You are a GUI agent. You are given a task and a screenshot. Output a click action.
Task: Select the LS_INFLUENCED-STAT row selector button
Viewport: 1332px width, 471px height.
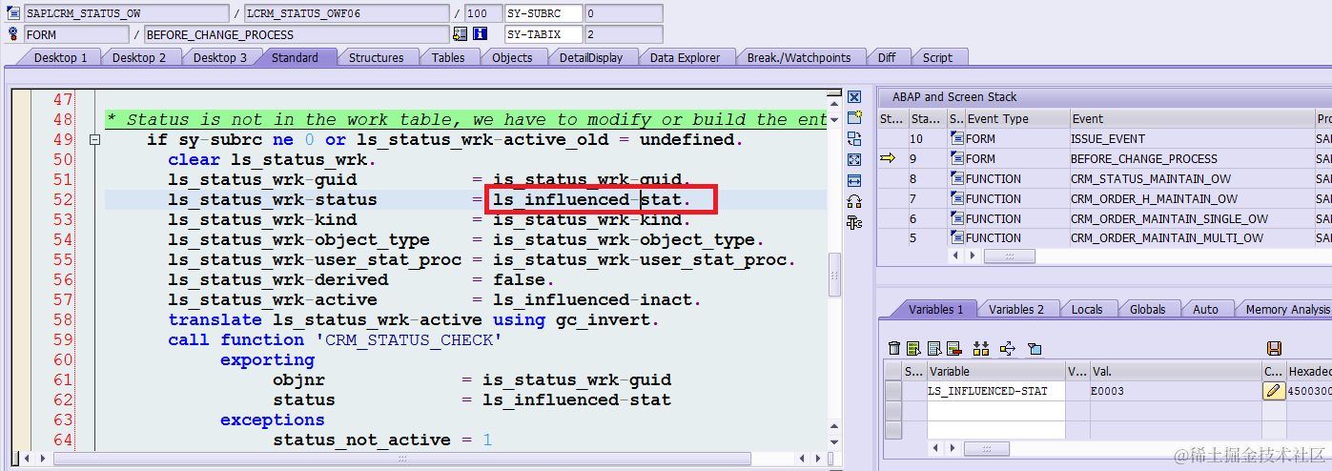click(892, 391)
